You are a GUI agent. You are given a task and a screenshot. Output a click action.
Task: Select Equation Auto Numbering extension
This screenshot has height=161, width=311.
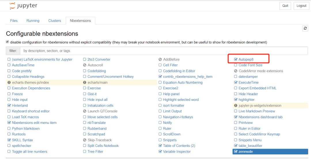click(x=183, y=83)
